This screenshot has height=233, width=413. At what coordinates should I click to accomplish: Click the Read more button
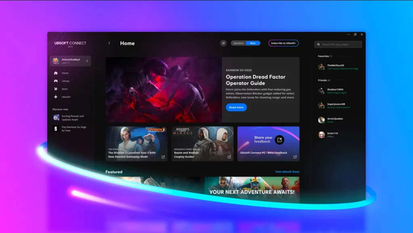click(x=236, y=107)
